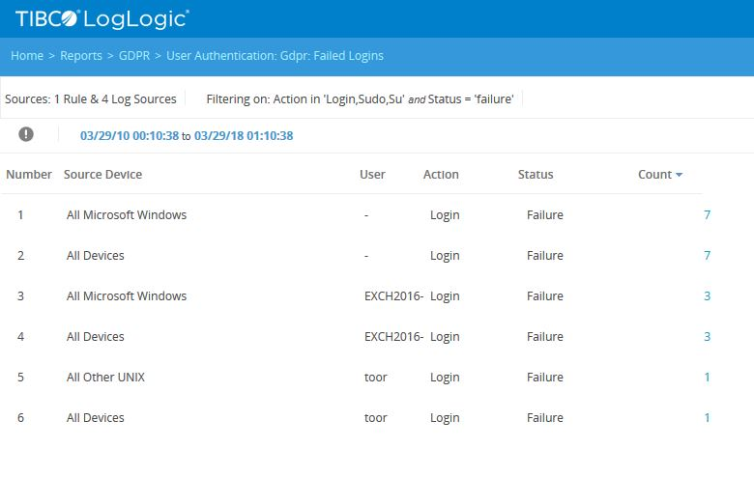Click the Sources: 1 Rule & 4 Log Sources text
The image size is (754, 477).
tap(91, 99)
